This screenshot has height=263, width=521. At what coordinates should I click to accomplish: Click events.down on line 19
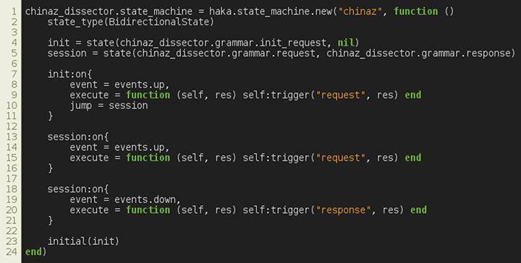point(145,200)
